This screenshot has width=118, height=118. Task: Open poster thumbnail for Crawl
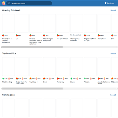pos(49,67)
